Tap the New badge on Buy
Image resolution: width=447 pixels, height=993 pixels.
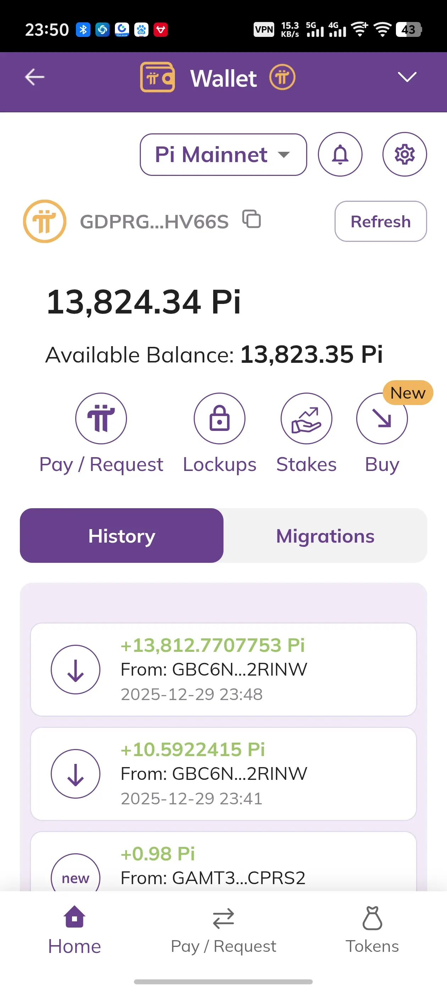click(x=408, y=393)
